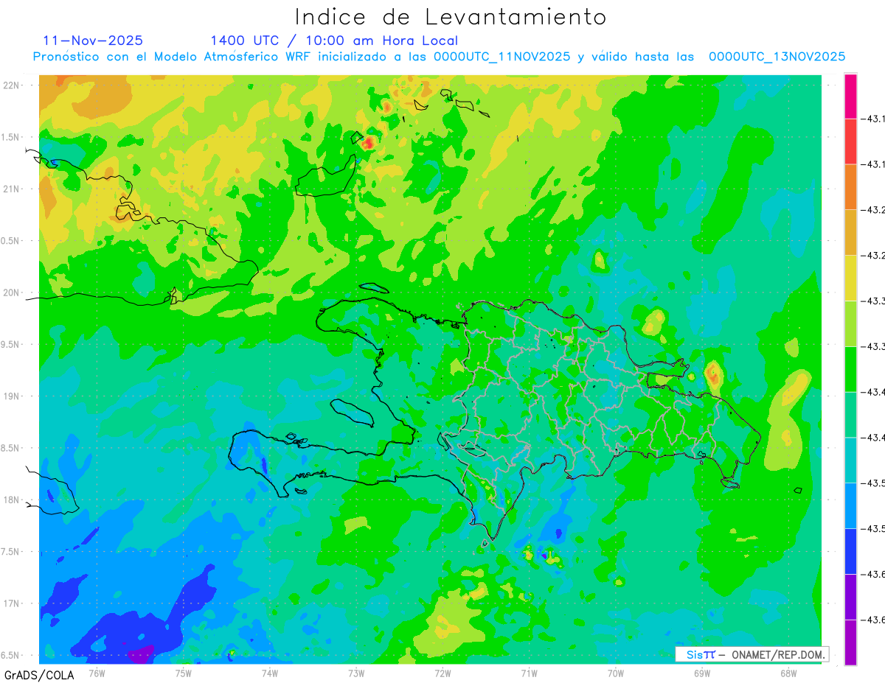
Task: Select the dark royal blue swatch in the color bar
Action: point(850,551)
